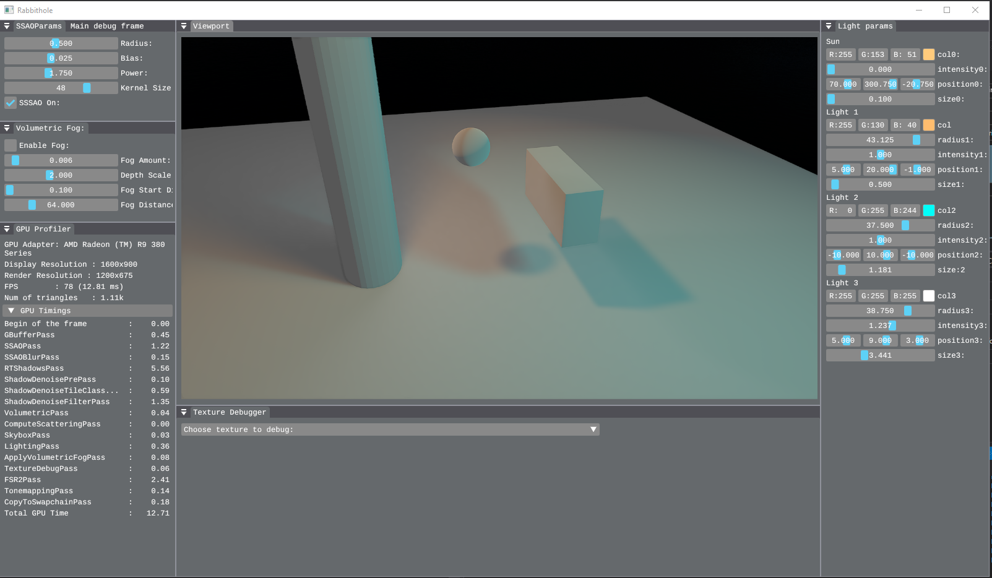Select the SSAOParams tab
The image size is (992, 578).
pyautogui.click(x=39, y=26)
